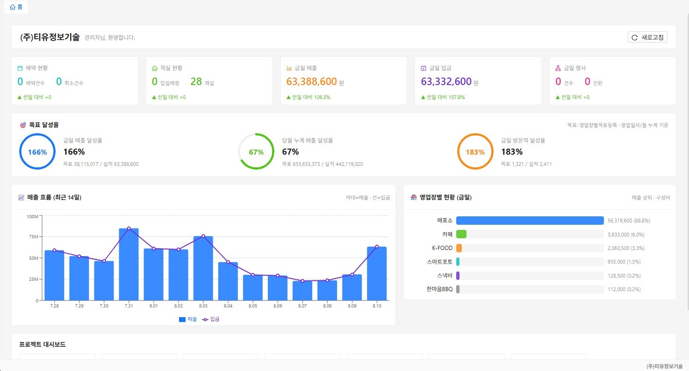
Task: Click the 8.07 sales bar
Action: [x=302, y=291]
